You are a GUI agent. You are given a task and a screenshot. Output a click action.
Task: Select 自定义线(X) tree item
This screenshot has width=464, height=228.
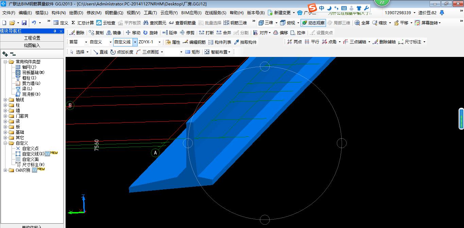pyautogui.click(x=33, y=154)
